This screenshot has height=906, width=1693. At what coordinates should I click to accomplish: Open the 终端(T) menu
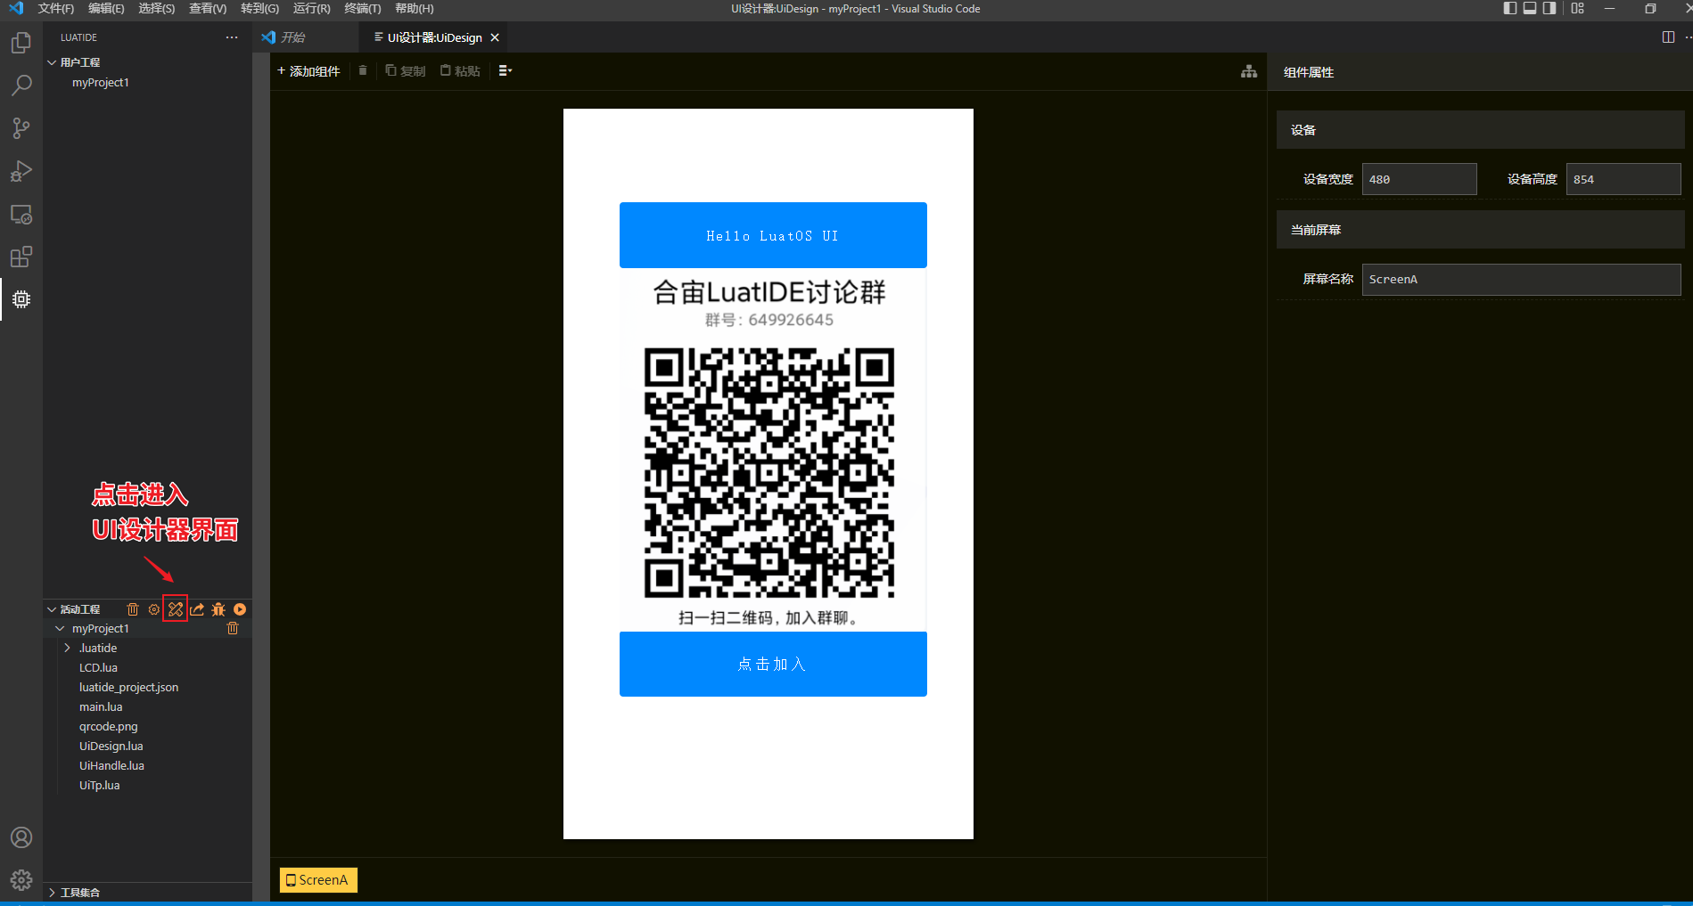362,9
